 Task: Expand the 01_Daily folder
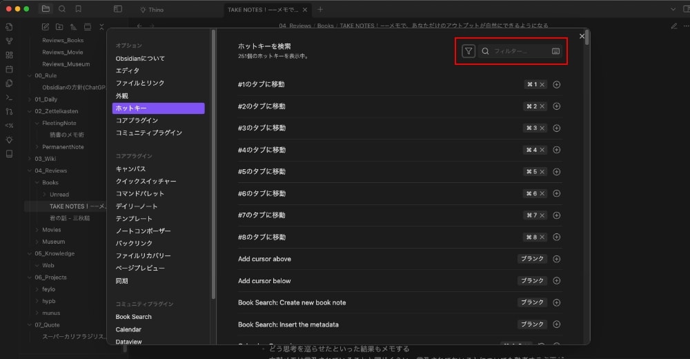pyautogui.click(x=30, y=99)
